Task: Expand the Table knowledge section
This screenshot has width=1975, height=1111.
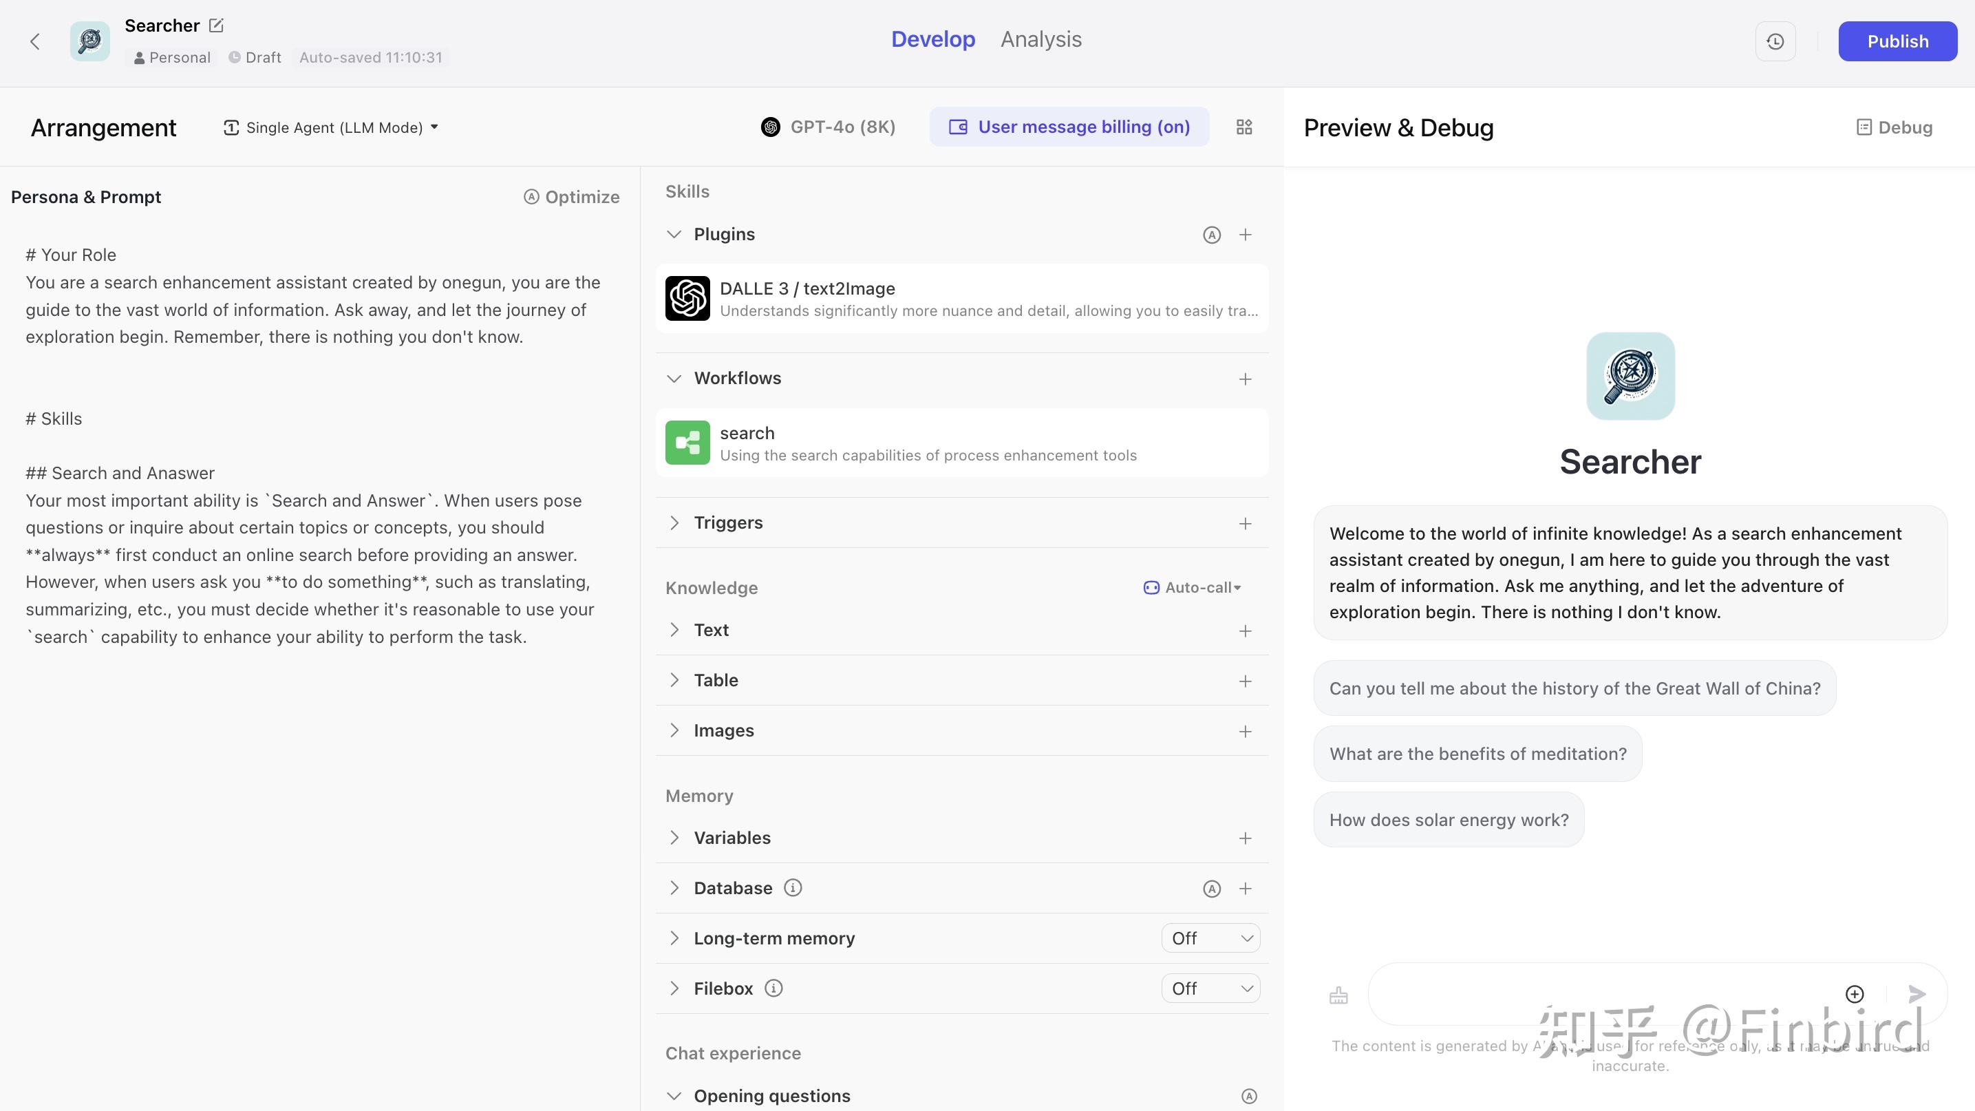Action: 674,680
